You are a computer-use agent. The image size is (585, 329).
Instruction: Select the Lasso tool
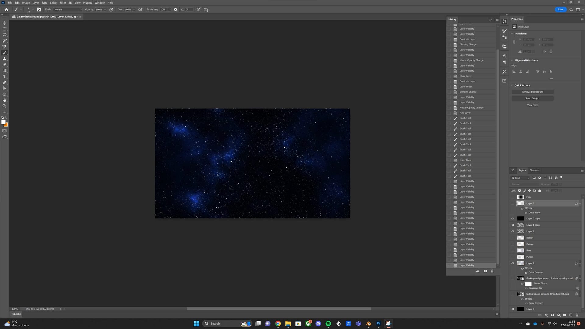coord(5,35)
